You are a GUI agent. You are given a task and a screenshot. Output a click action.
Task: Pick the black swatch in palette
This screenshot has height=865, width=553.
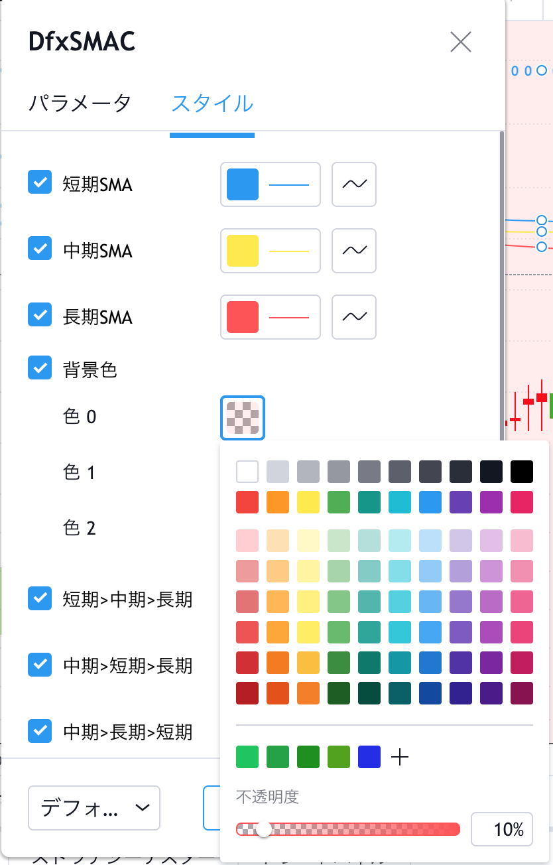click(522, 472)
